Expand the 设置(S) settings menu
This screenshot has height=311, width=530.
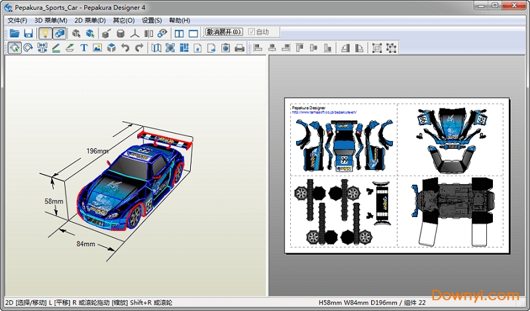coord(152,21)
